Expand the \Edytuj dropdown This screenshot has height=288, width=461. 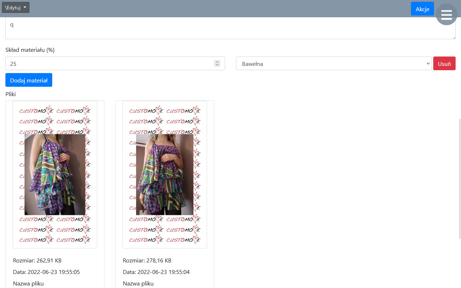15,8
